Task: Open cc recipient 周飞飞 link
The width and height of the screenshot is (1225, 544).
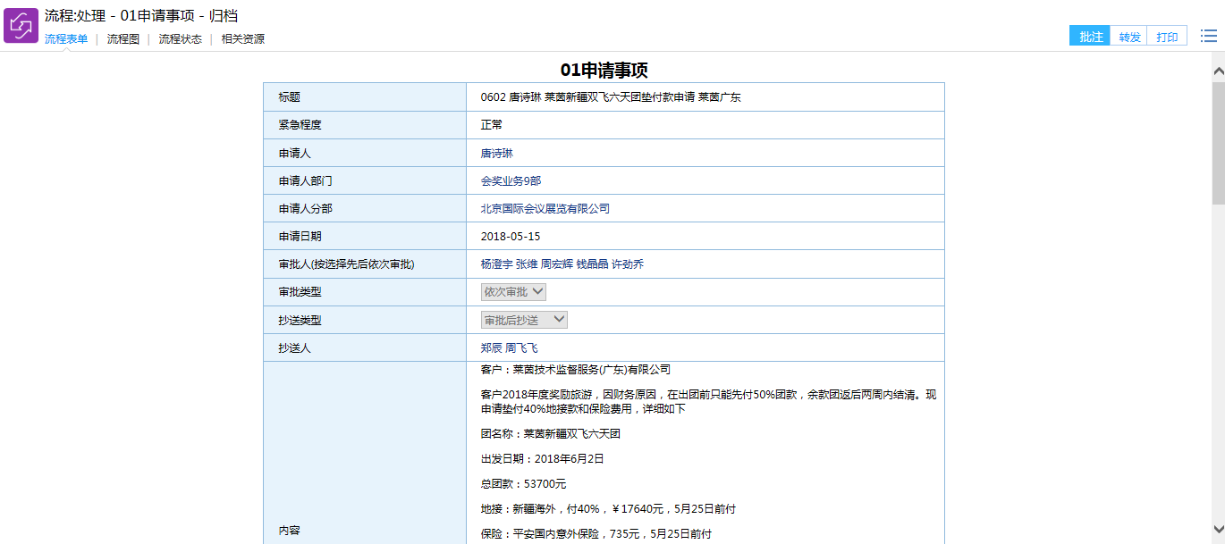Action: click(522, 348)
